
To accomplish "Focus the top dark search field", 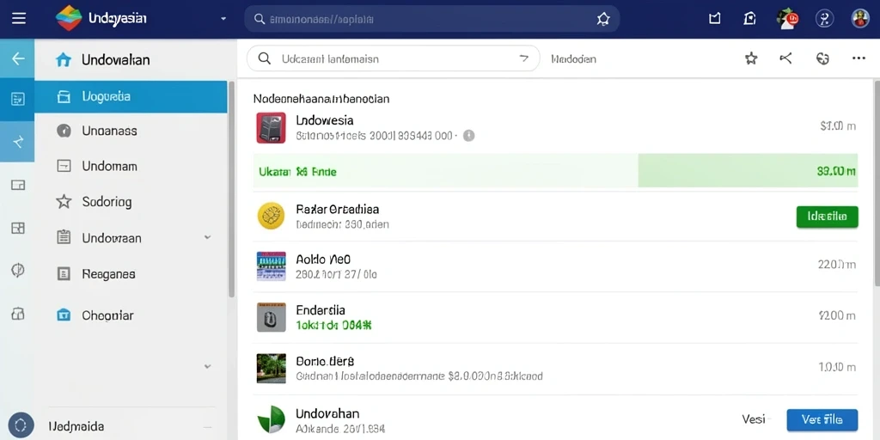I will [x=431, y=19].
